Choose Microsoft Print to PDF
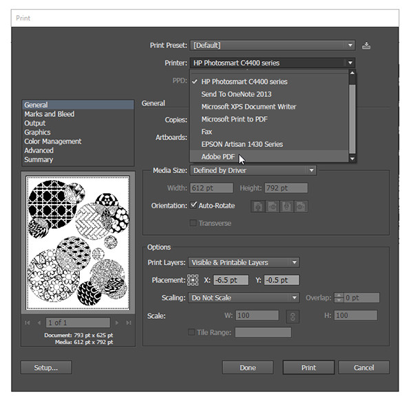The width and height of the screenshot is (413, 402). (269, 119)
